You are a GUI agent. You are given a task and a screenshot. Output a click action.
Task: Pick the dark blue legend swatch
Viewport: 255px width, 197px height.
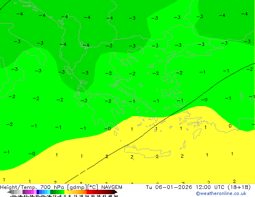point(38,192)
